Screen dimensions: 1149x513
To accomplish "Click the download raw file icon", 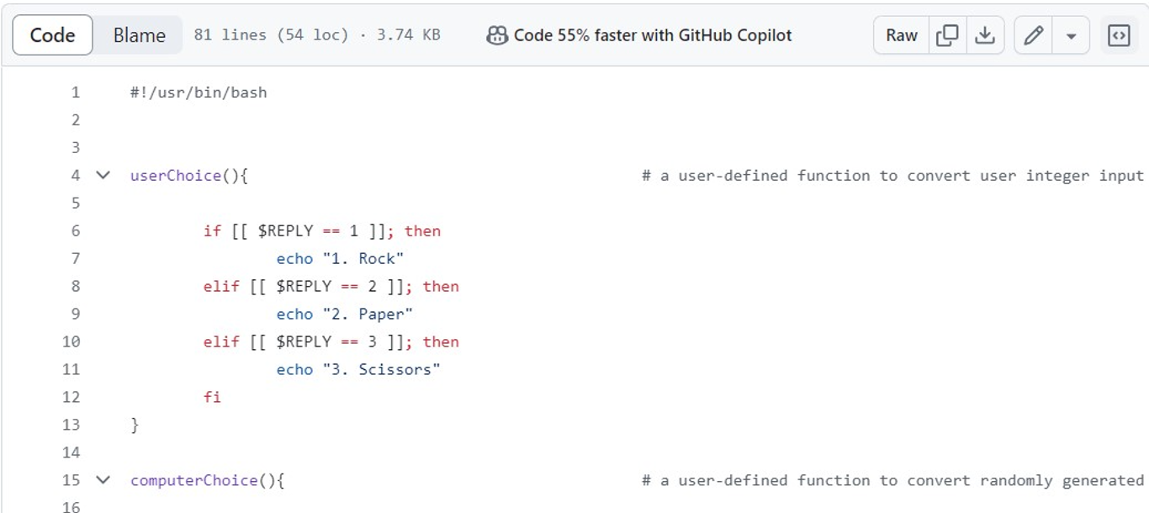I will click(x=986, y=35).
